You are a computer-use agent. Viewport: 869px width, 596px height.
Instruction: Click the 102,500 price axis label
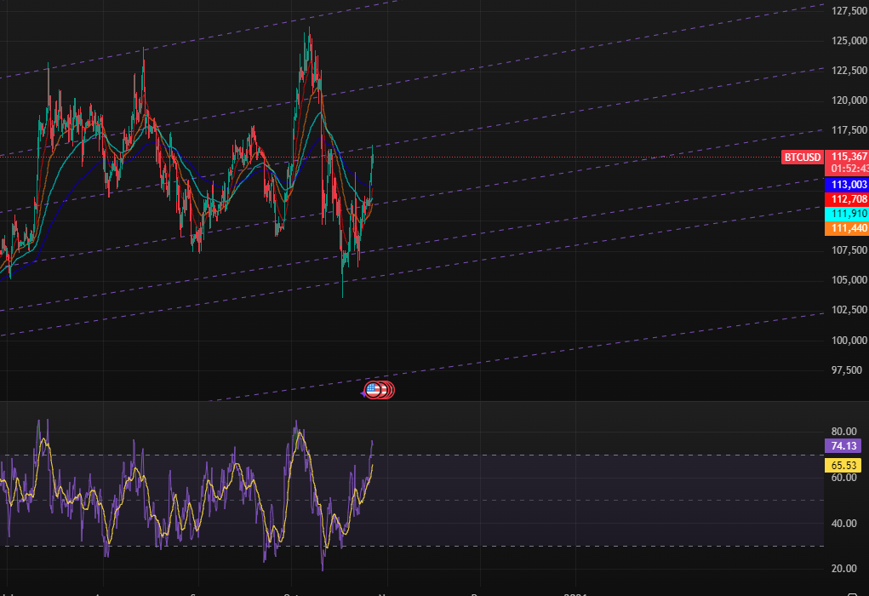point(849,310)
